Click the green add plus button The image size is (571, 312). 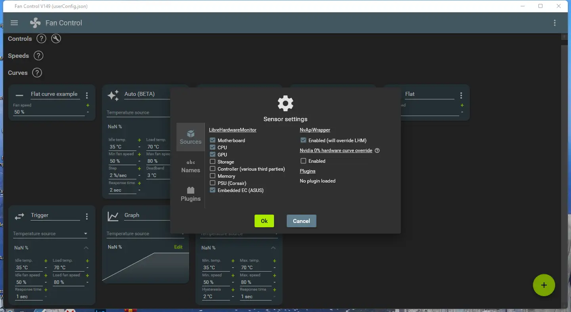pos(544,285)
